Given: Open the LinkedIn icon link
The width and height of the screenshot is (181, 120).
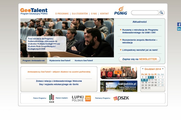Looking at the screenshot, I should (x=179, y=29).
